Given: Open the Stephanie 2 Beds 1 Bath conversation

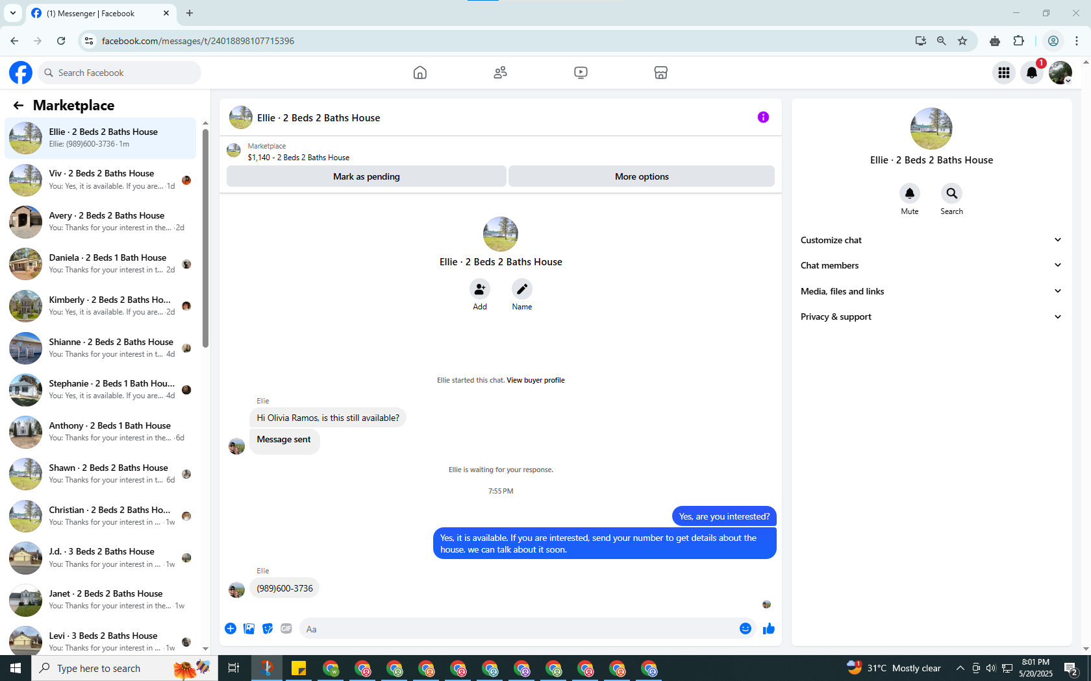Looking at the screenshot, I should 101,390.
